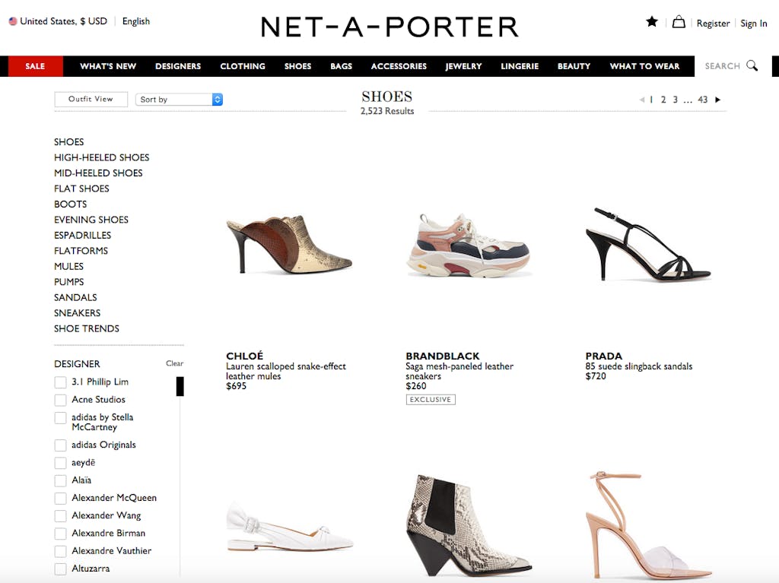
Task: Clear the Designer filter selection
Action: [x=174, y=363]
